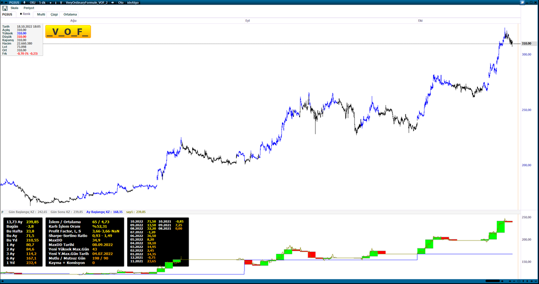Click the Lot value 73.098

tap(22, 47)
